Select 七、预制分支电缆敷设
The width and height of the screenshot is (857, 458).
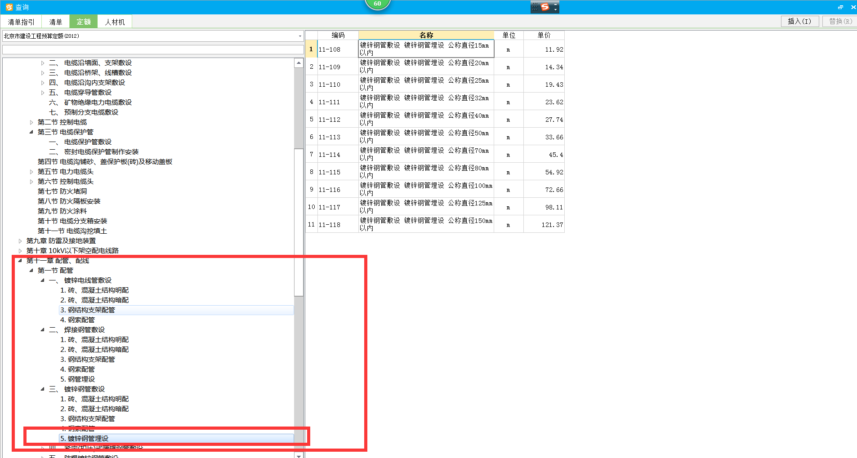(84, 112)
